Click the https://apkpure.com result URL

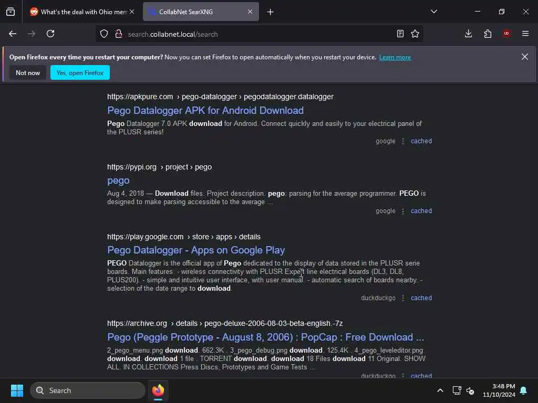(x=220, y=97)
